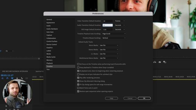This screenshot has height=110, width=196.
Task: Click the Help button in Preferences
Action: (111, 98)
